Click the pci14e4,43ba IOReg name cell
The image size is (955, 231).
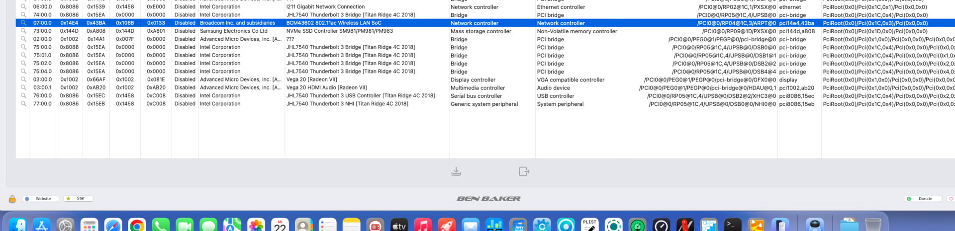(796, 23)
